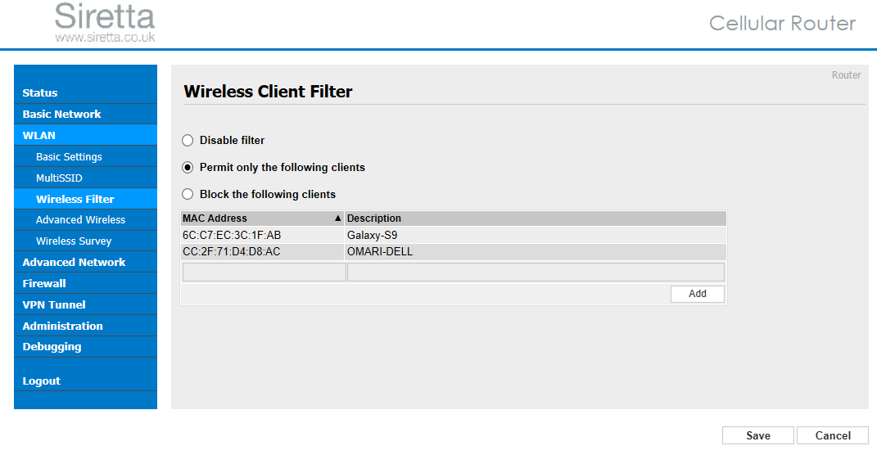This screenshot has width=877, height=455.
Task: Sort by MAC Address arrow
Action: pyautogui.click(x=337, y=218)
